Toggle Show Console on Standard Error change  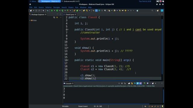(x=141, y=83)
